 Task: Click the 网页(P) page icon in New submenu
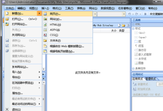click(x=45, y=14)
